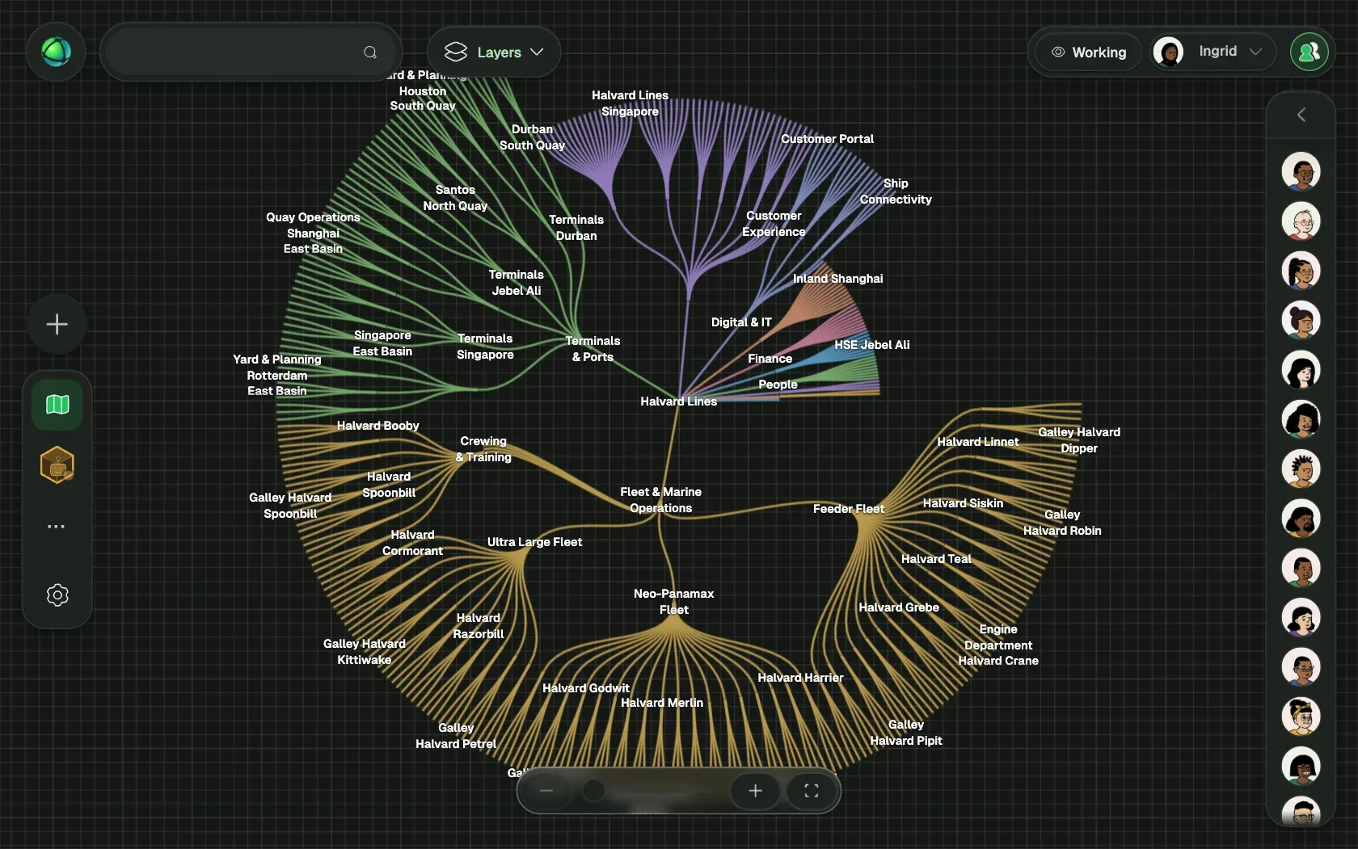Select the 'Terminals Singapore' node
Viewport: 1358px width, 849px height.
pyautogui.click(x=485, y=347)
